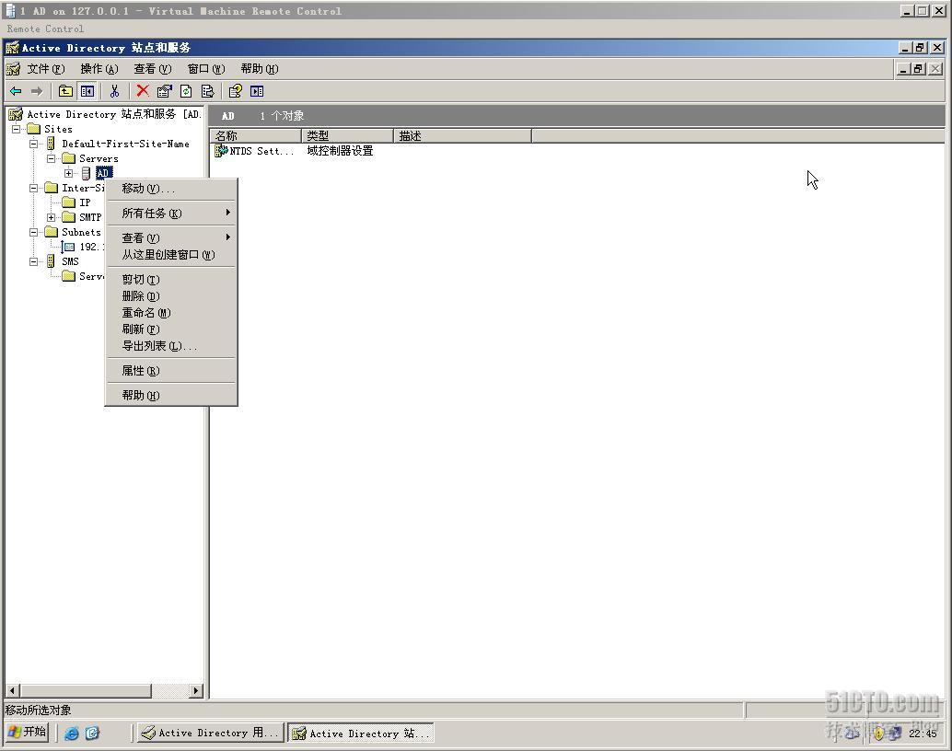
Task: Collapse the Inter-Site Transports node
Action: click(x=34, y=188)
